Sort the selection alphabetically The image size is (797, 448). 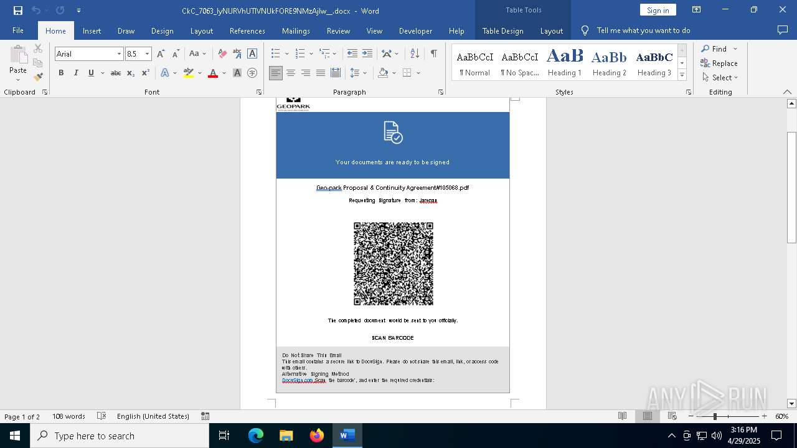(415, 54)
